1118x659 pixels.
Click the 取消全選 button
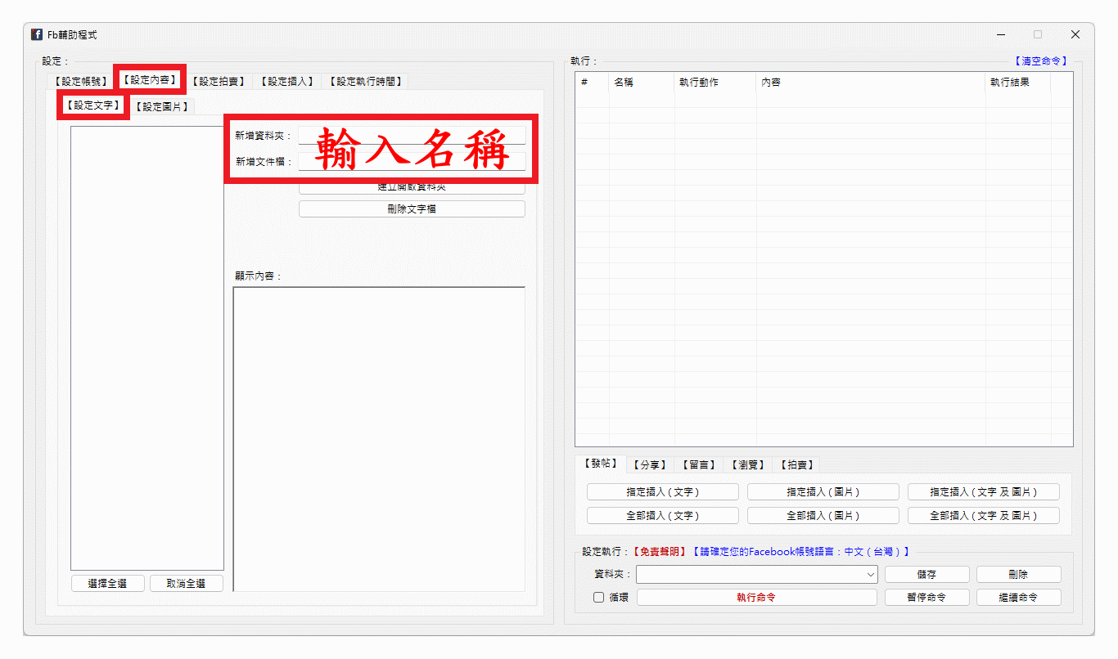click(186, 584)
